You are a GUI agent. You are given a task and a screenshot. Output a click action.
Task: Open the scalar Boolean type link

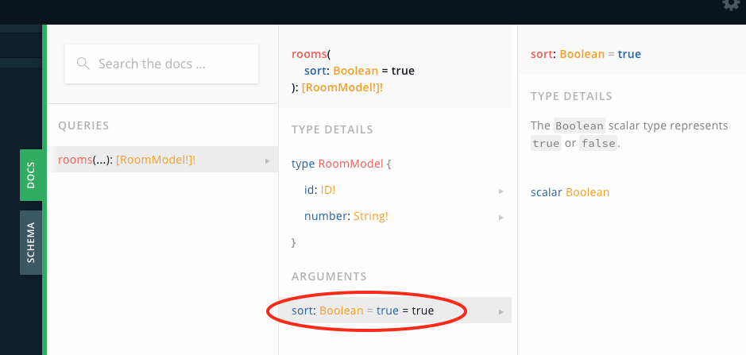pyautogui.click(x=587, y=192)
